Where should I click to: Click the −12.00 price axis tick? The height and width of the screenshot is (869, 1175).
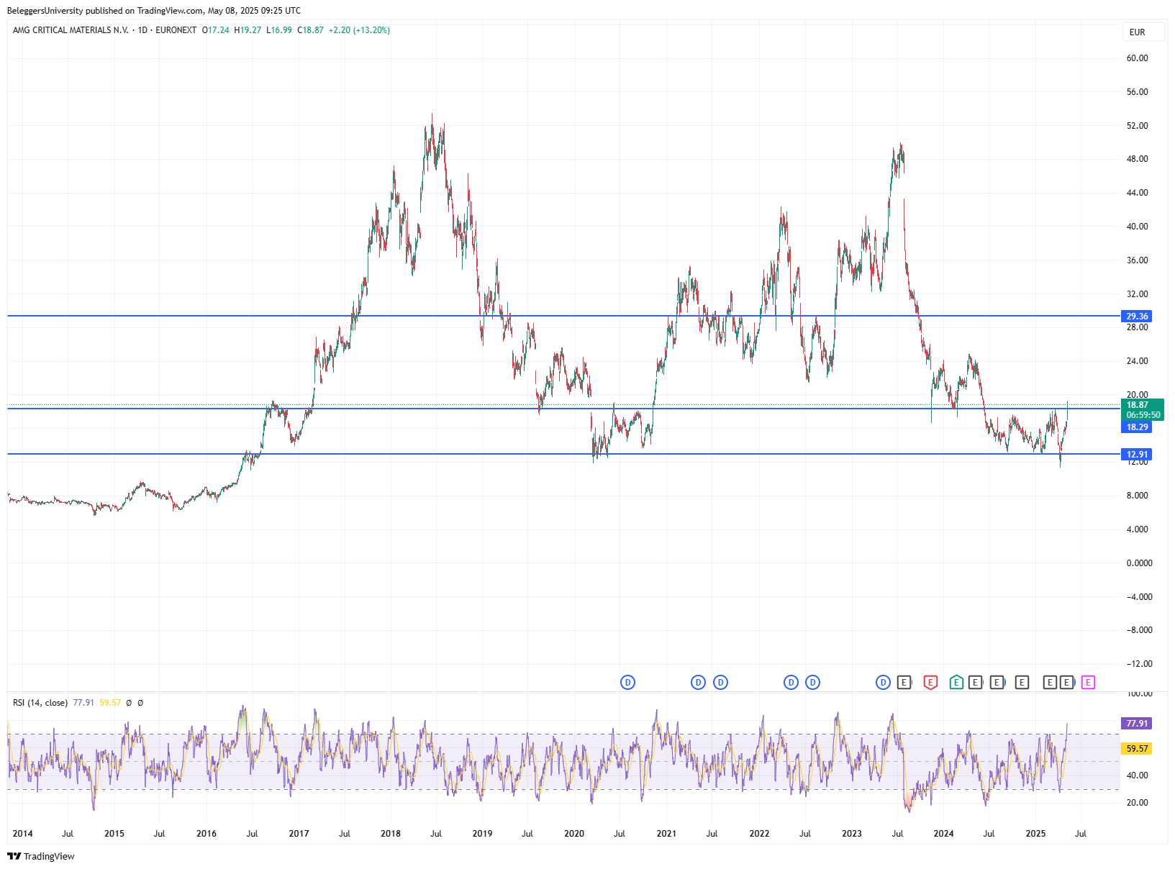(1139, 664)
